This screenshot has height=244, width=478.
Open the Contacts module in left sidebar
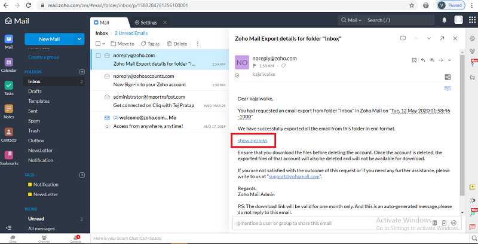click(x=9, y=135)
